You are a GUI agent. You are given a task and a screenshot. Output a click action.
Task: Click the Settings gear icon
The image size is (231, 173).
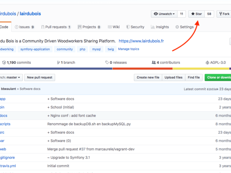tap(177, 27)
